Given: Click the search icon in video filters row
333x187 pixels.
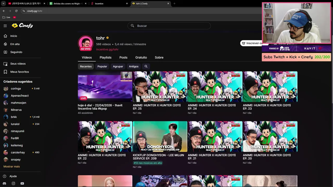Looking at the screenshot, I should (x=146, y=66).
